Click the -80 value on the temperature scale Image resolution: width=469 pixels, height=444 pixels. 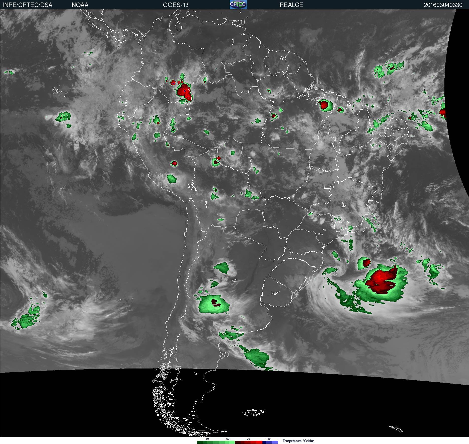pyautogui.click(x=268, y=439)
